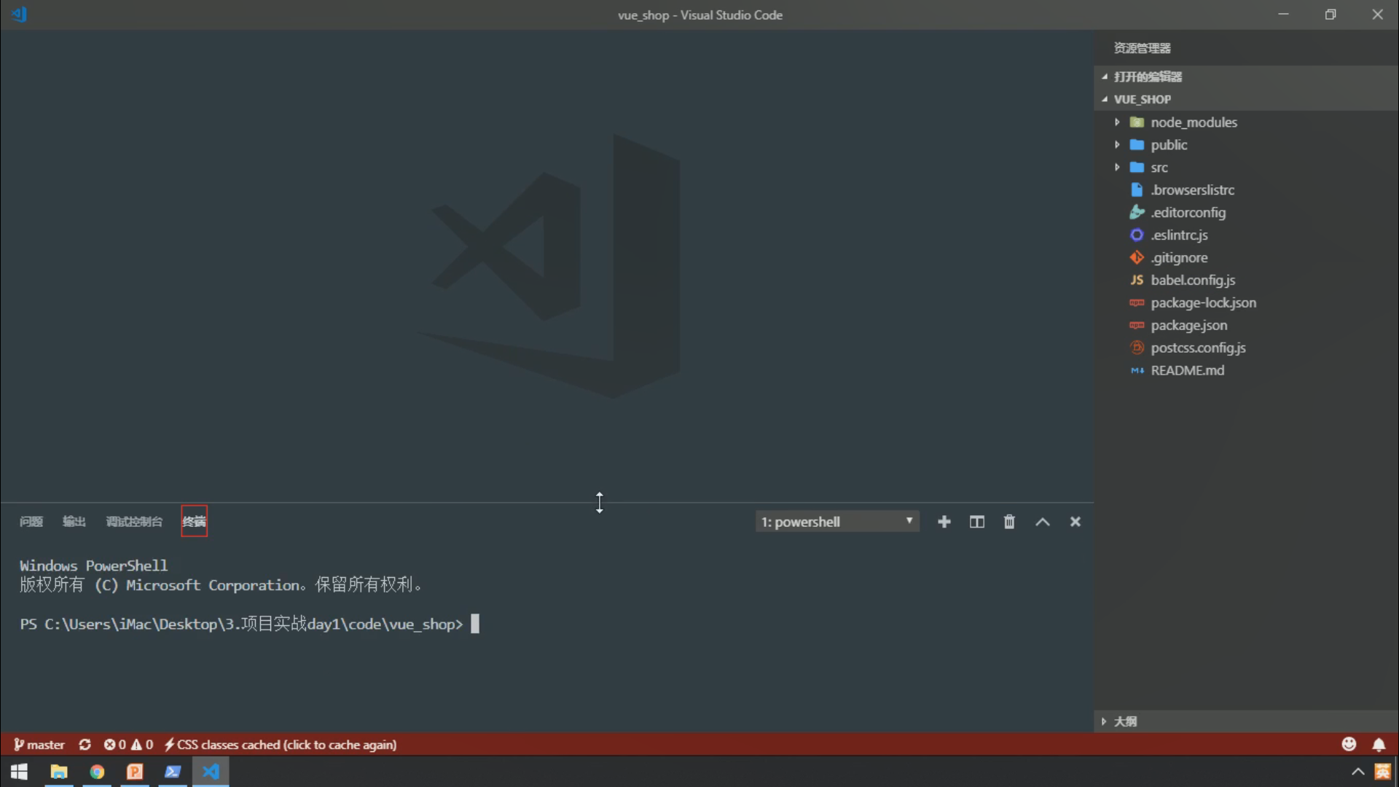Open Chrome from the taskbar

(x=97, y=772)
